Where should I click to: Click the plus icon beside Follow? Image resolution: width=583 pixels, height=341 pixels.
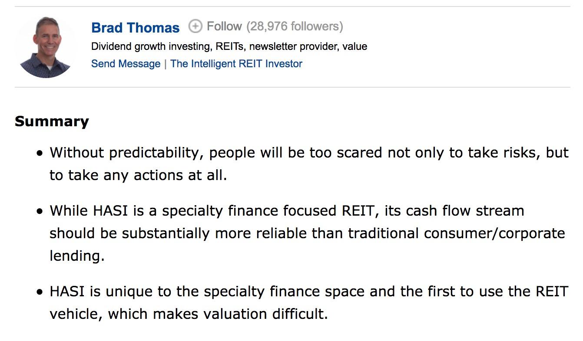[x=195, y=26]
